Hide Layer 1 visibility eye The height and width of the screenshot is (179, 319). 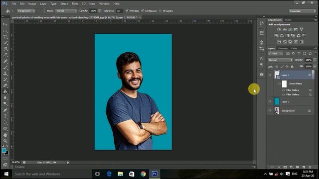click(270, 75)
